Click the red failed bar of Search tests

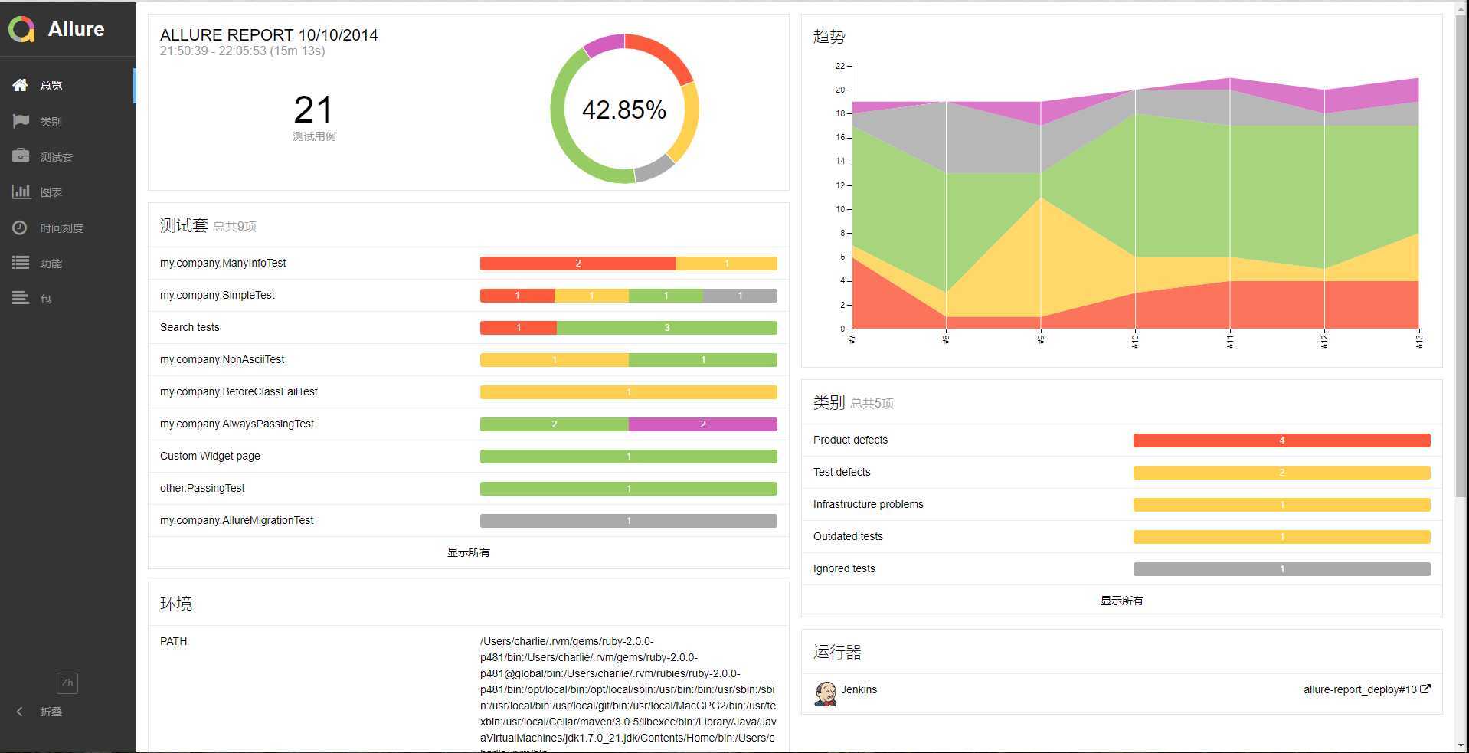[x=519, y=328]
